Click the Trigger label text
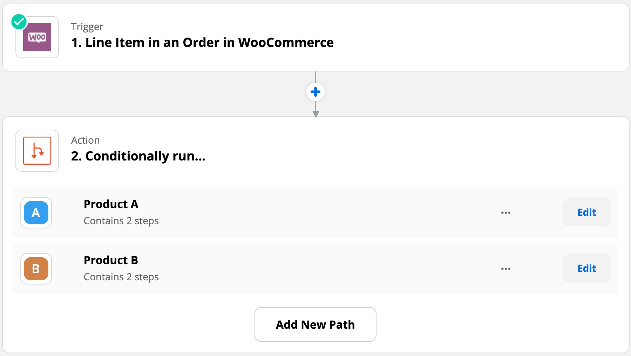 [x=87, y=27]
